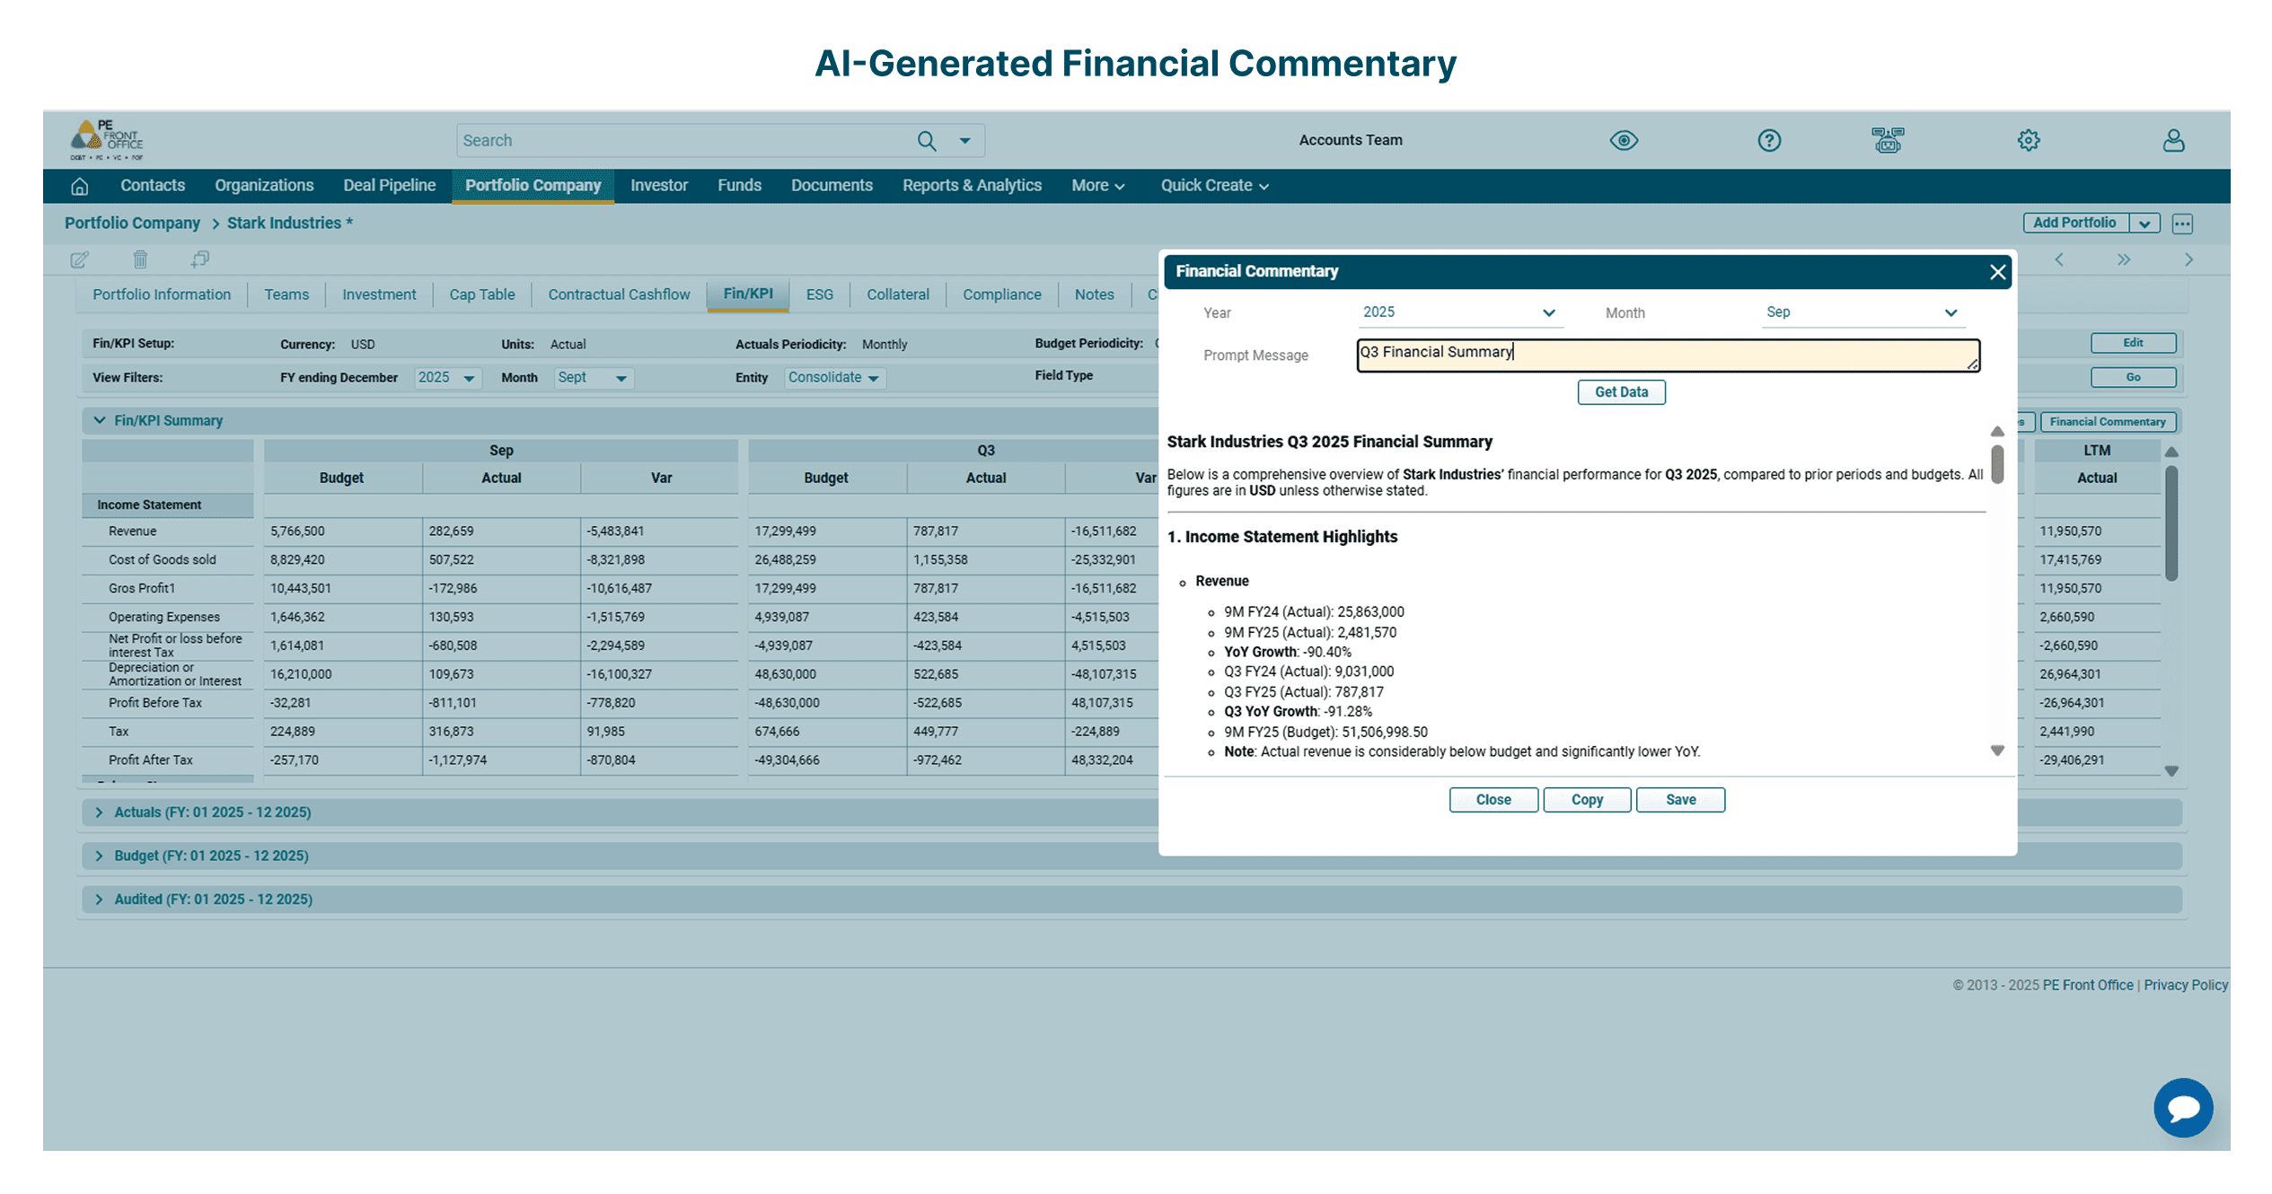Open the dialog Year 2025 dropdown
This screenshot has height=1194, width=2272.
pyautogui.click(x=1459, y=312)
